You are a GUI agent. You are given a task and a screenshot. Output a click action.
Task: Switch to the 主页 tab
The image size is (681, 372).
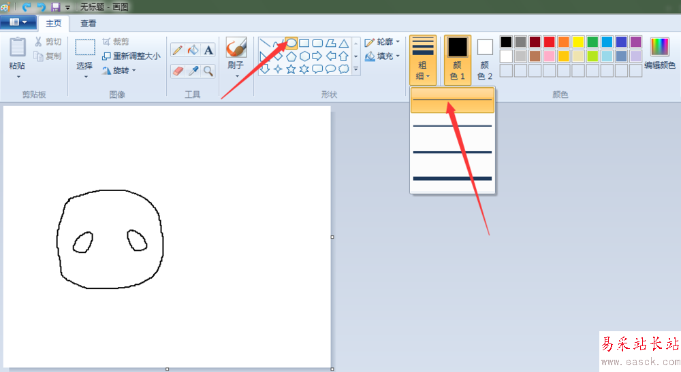tap(54, 23)
